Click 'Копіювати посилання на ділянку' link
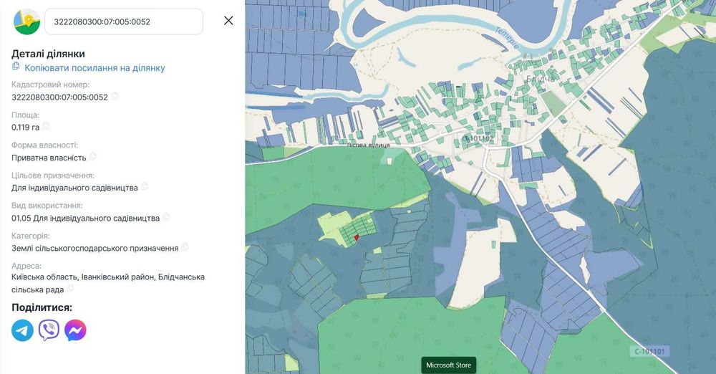Screen dimensions: 716x374 95,68
